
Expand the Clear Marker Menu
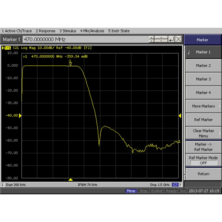click(203, 133)
